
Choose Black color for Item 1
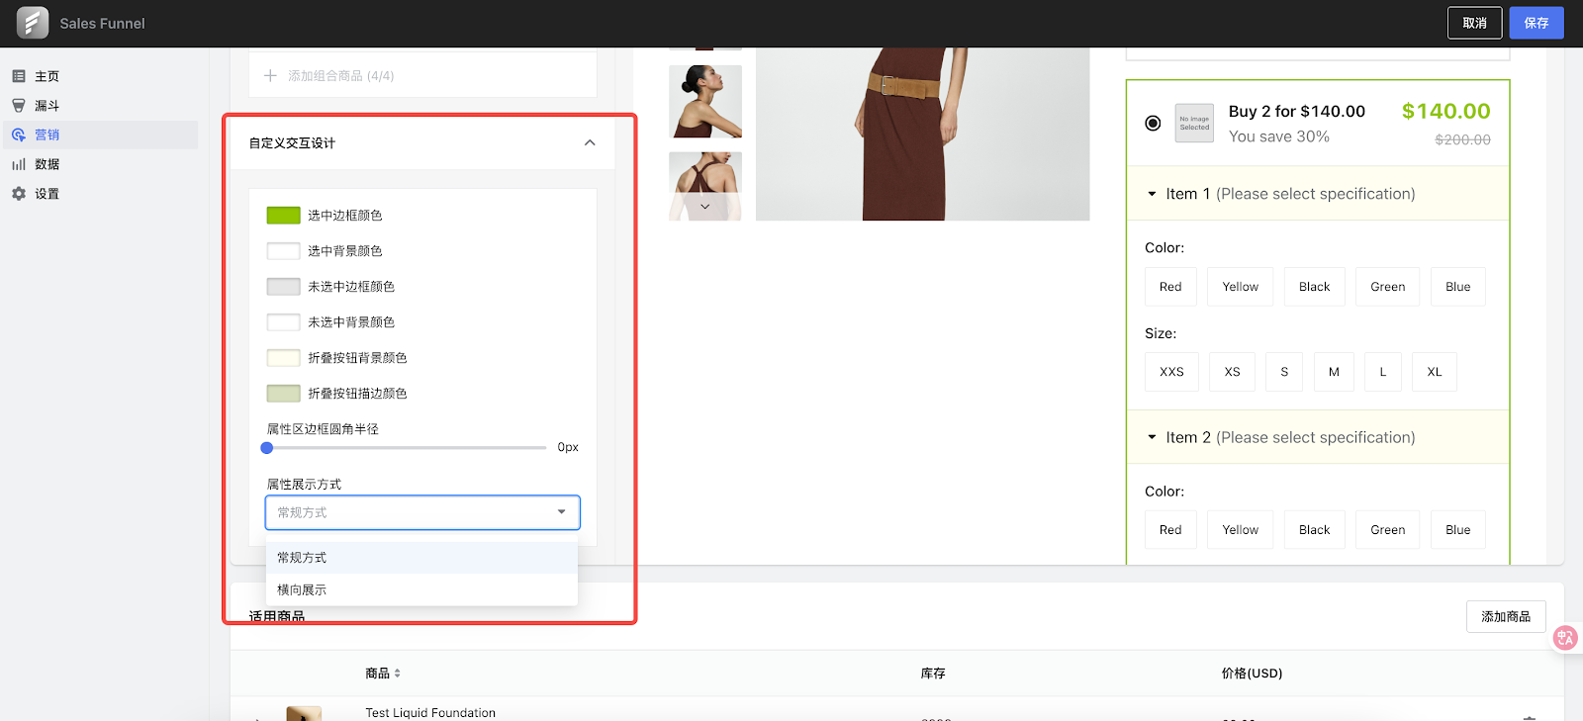1315,287
